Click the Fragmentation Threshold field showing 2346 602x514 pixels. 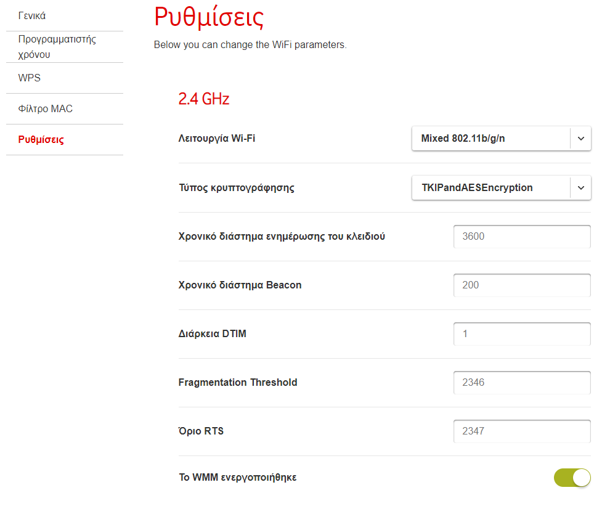522,382
